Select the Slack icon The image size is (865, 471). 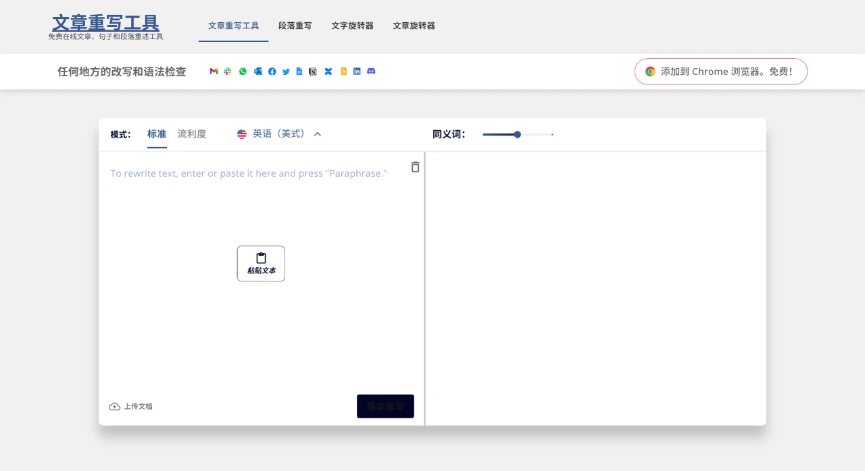click(228, 71)
